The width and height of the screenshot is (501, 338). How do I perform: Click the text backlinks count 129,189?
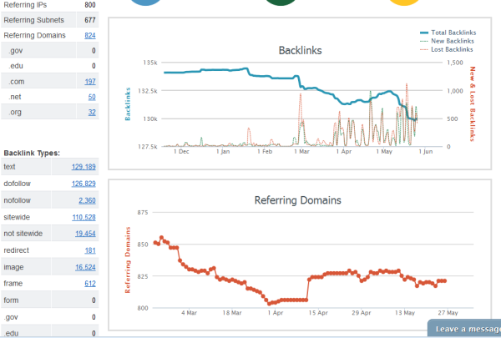(83, 168)
